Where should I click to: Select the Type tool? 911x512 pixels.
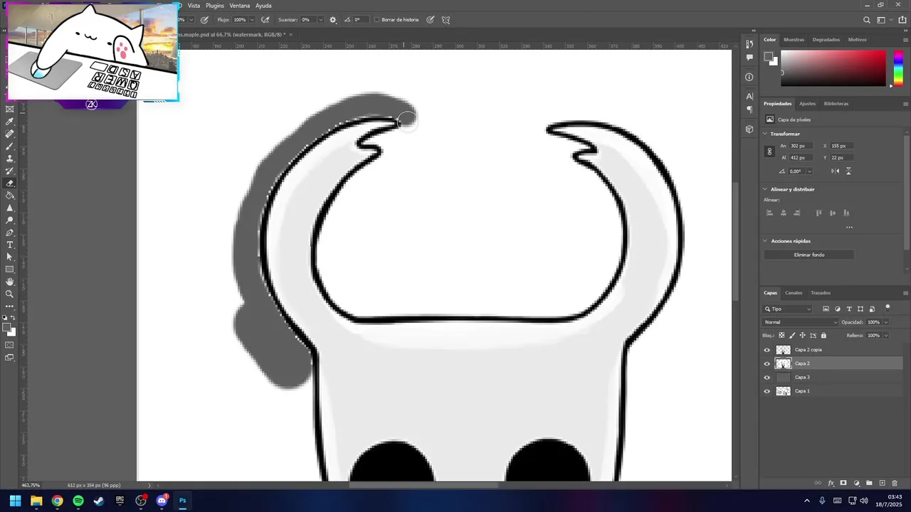click(9, 245)
